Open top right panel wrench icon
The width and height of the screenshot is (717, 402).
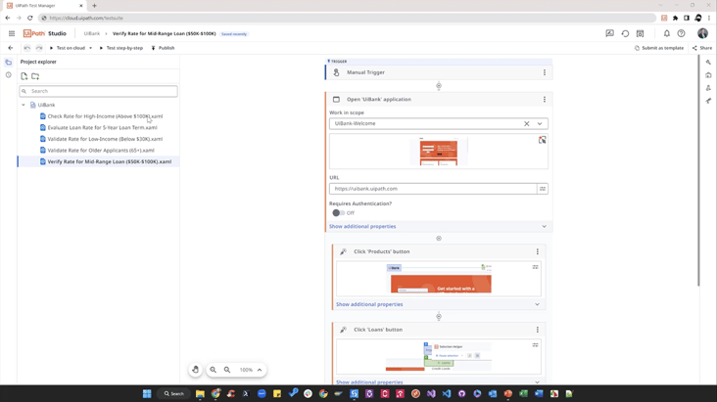click(x=708, y=63)
